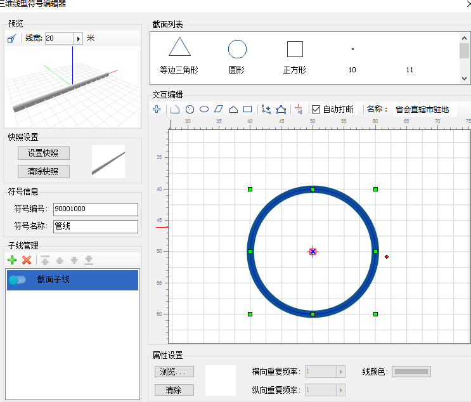The image size is (471, 402).
Task: Select the polyline drawing tool
Action: click(175, 109)
